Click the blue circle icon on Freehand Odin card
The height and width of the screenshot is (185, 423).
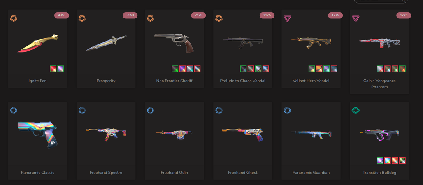pyautogui.click(x=151, y=110)
